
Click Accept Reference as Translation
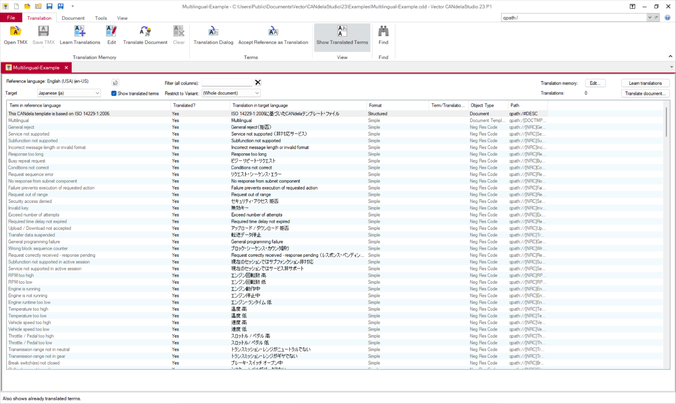[x=273, y=36]
